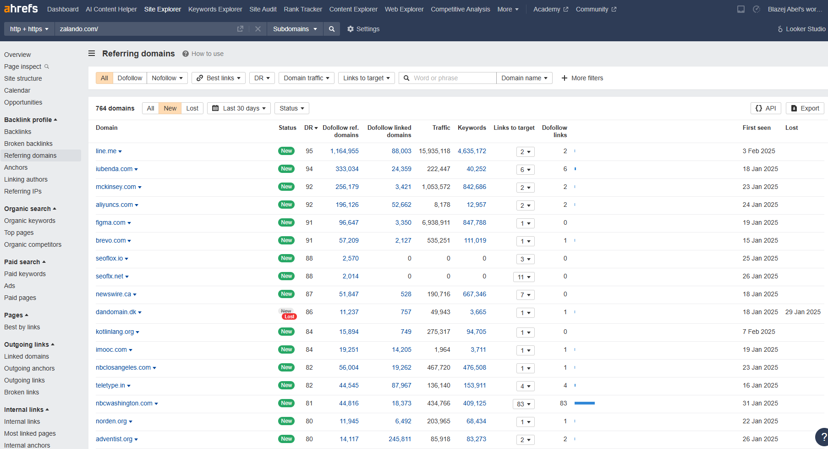
Task: Open Anchors in sidebar
Action: click(x=16, y=167)
